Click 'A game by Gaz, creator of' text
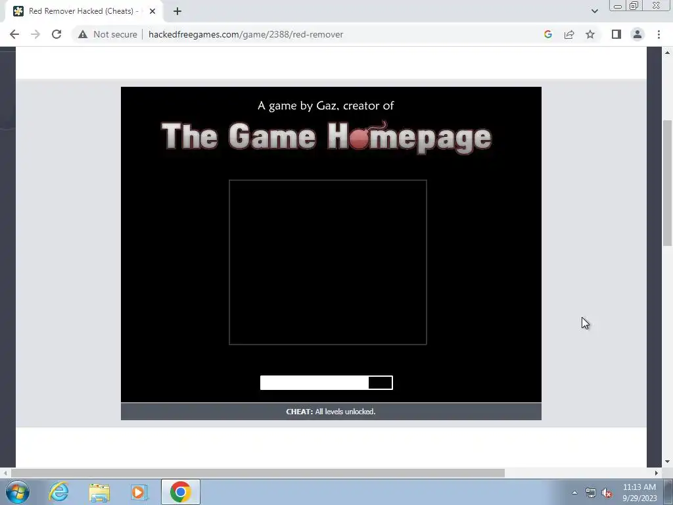Viewport: 673px width, 505px height. coord(325,106)
